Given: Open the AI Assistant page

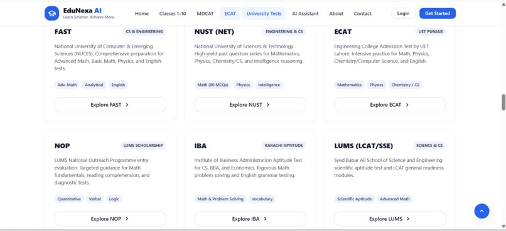Looking at the screenshot, I should pos(305,14).
